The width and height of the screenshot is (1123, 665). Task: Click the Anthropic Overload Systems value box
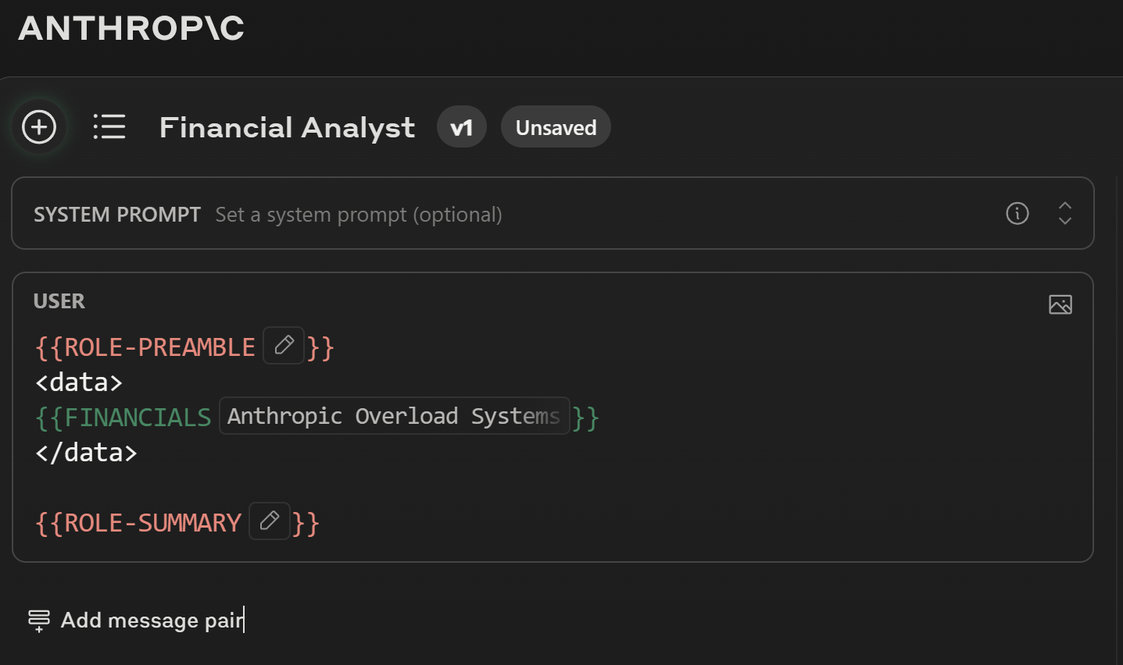pyautogui.click(x=394, y=416)
